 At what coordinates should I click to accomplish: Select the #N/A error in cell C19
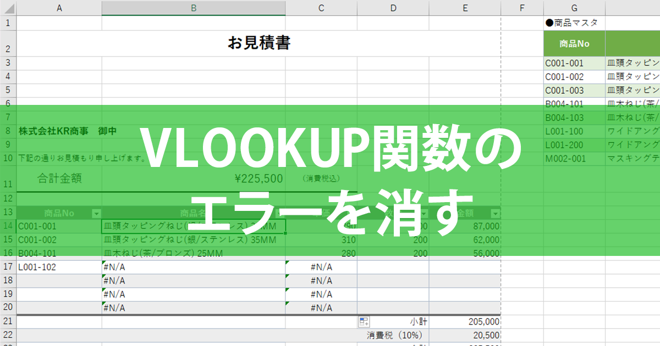(321, 294)
